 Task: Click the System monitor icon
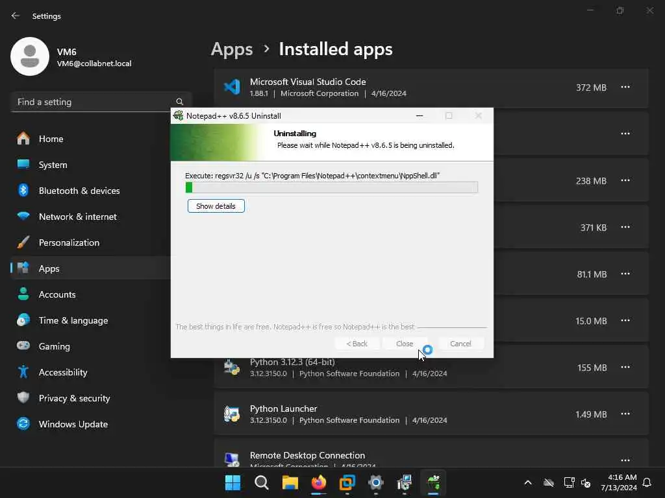[x=23, y=164]
